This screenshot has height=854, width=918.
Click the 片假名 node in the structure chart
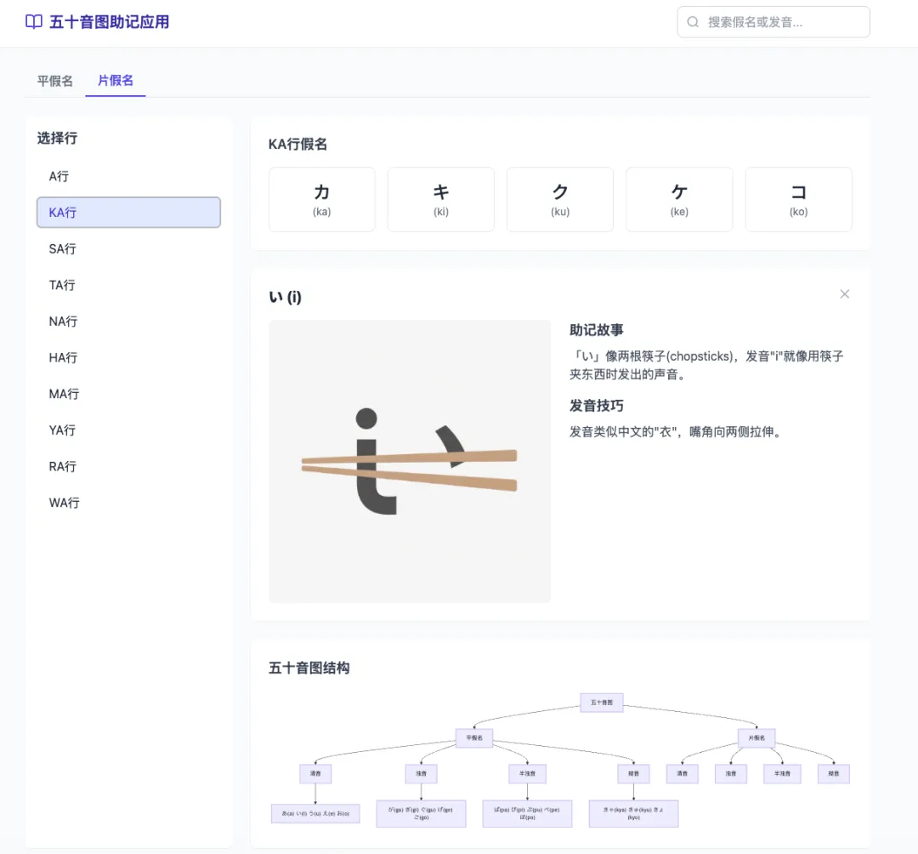pos(756,738)
